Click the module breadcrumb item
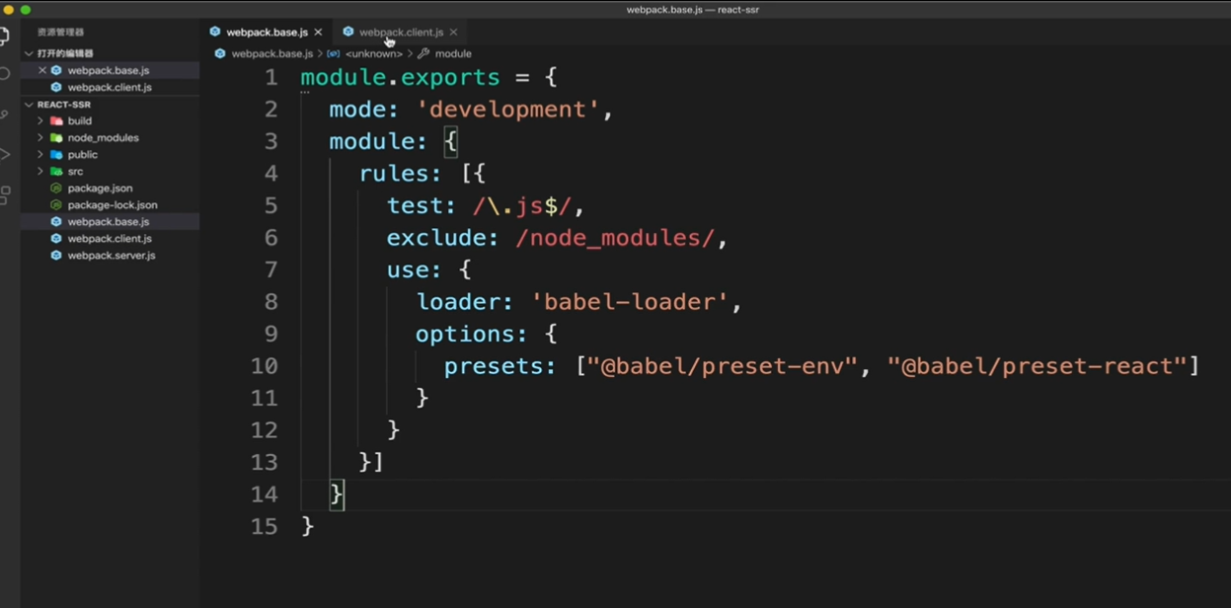This screenshot has height=608, width=1231. pyautogui.click(x=453, y=53)
